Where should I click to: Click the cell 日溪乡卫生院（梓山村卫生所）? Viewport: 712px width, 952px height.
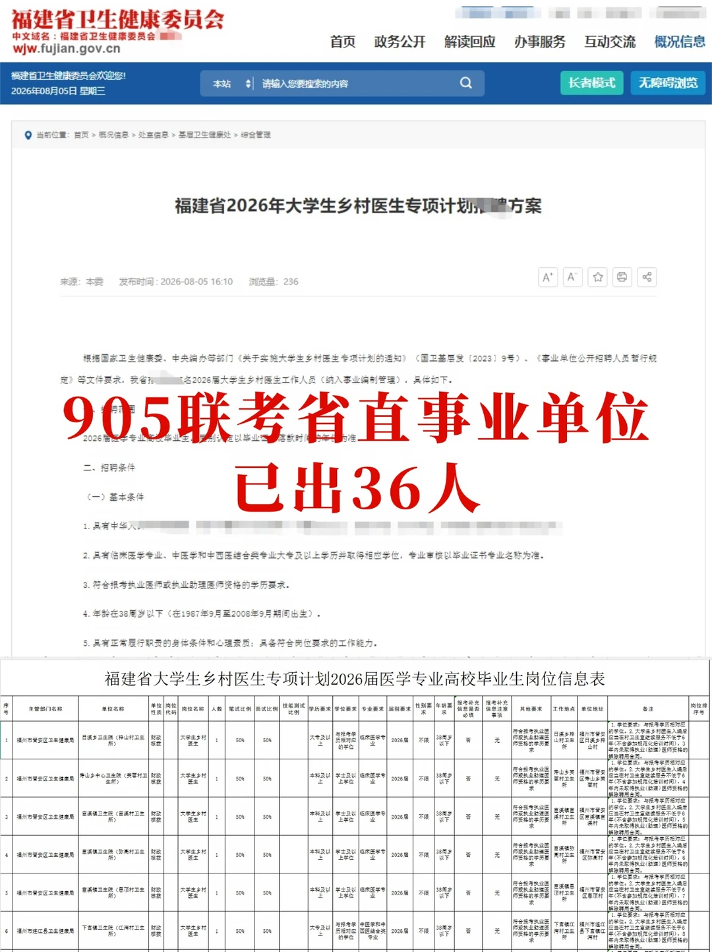113,740
